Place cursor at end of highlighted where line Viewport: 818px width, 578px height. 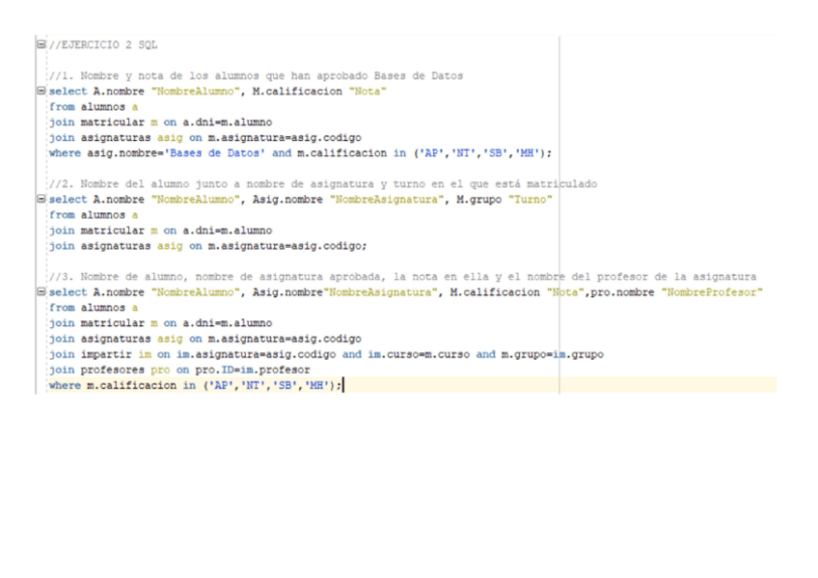point(343,385)
